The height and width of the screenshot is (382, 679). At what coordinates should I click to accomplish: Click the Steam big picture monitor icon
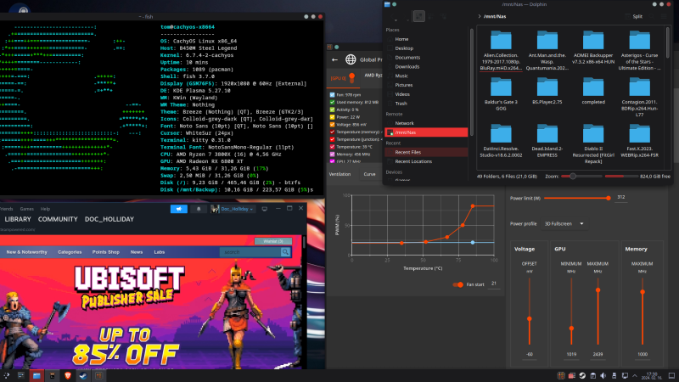(x=265, y=209)
